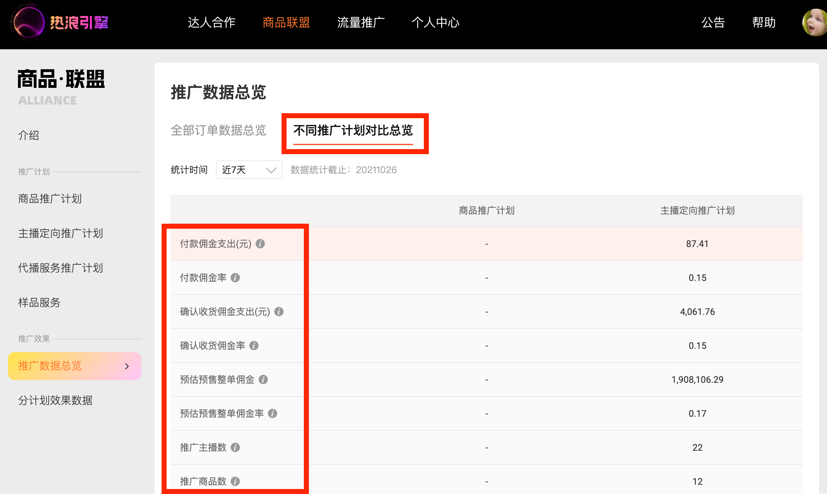Select 不同推广计划对比总览 tab
Image resolution: width=827 pixels, height=494 pixels.
[x=353, y=130]
